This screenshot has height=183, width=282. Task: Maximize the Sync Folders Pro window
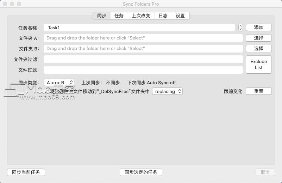coord(19,4)
